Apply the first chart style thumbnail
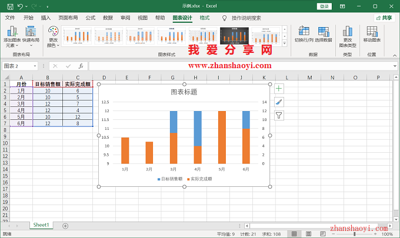This screenshot has width=400, height=238. coord(77,36)
